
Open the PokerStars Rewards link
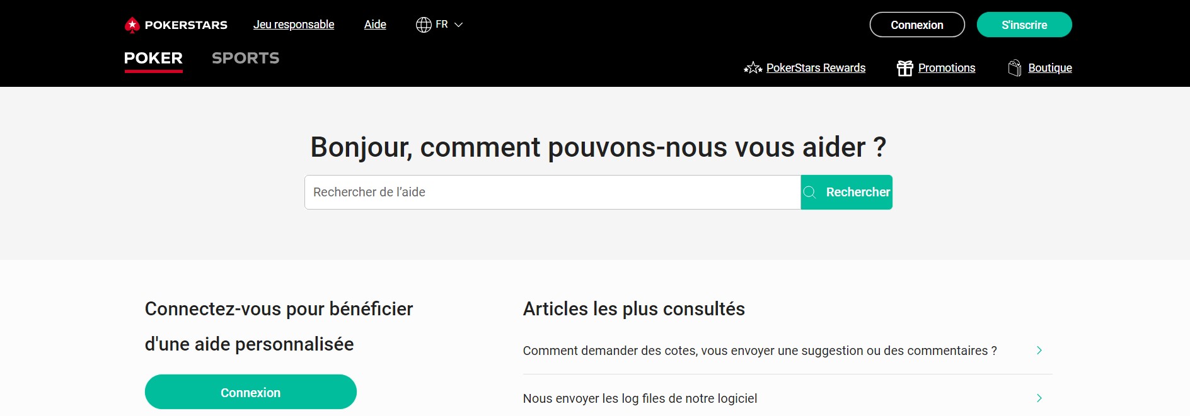(816, 68)
